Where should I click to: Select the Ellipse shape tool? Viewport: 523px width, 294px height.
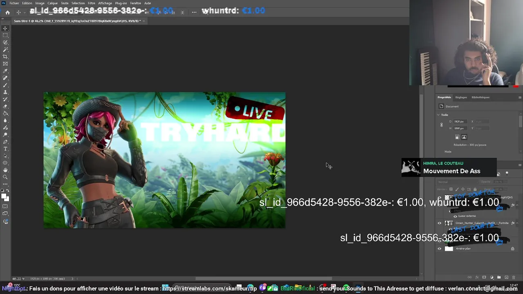click(x=5, y=163)
